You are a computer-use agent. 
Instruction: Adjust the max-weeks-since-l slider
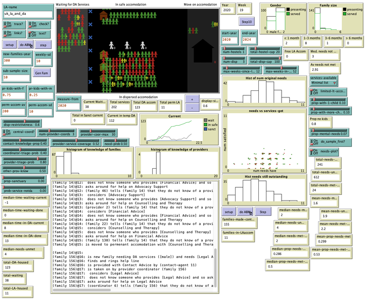[241, 70]
